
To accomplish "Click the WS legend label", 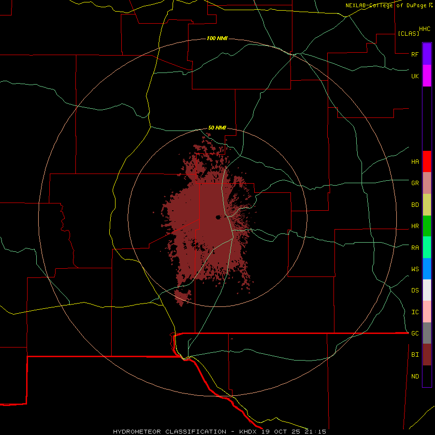I will (415, 269).
